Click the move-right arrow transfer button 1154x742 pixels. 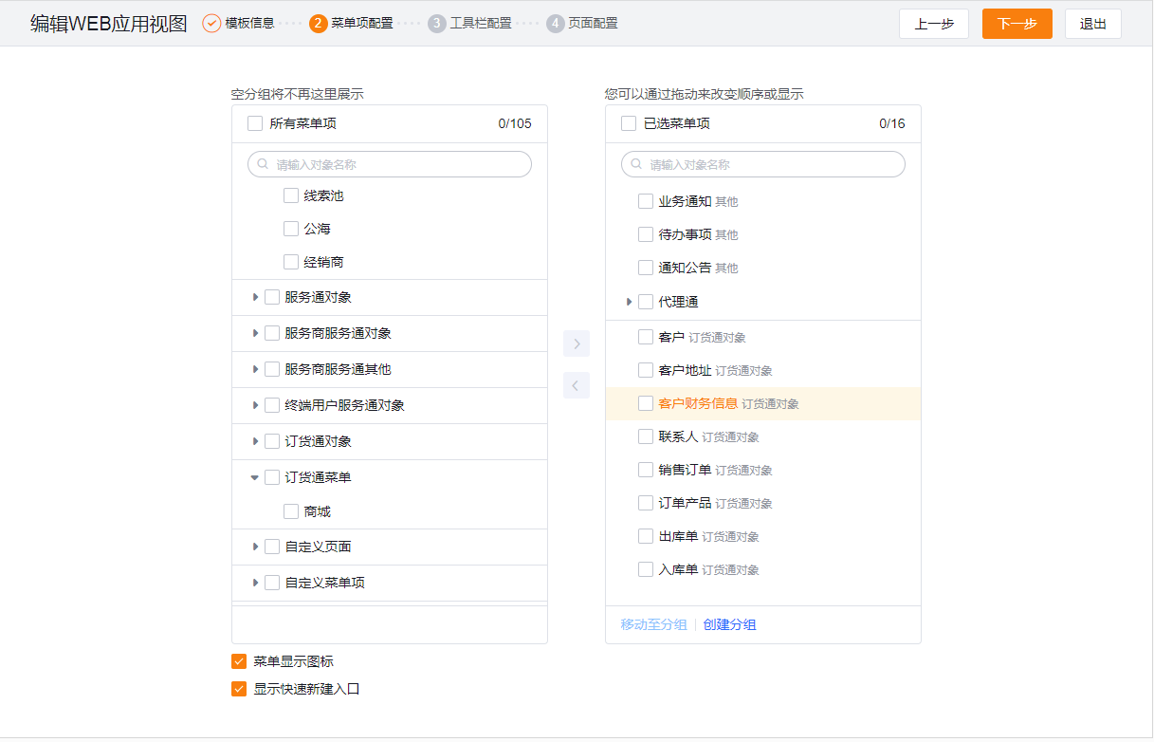577,343
